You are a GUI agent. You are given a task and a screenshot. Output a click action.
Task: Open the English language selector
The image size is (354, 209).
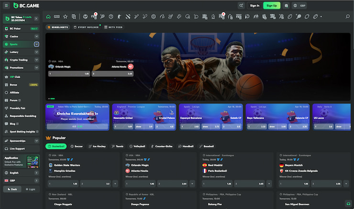click(x=21, y=173)
